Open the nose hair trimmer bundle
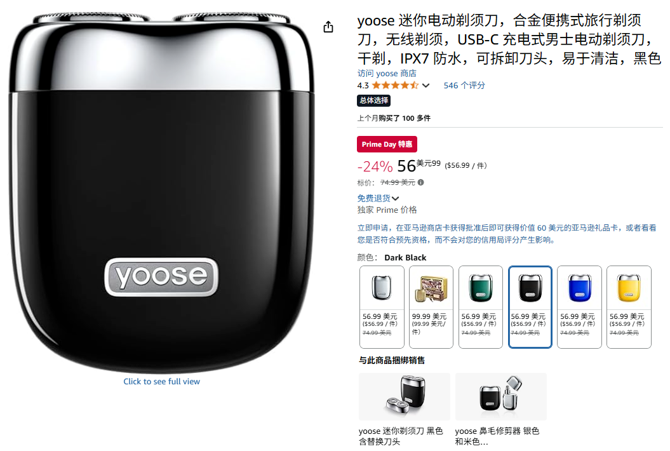The image size is (670, 451). (x=501, y=410)
